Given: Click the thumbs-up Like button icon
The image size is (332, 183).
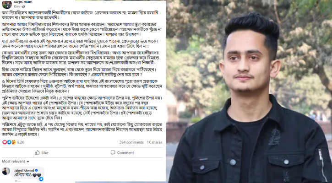Looking at the screenshot, I should [37, 152].
